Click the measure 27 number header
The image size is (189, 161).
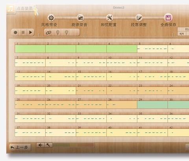(x=91, y=99)
